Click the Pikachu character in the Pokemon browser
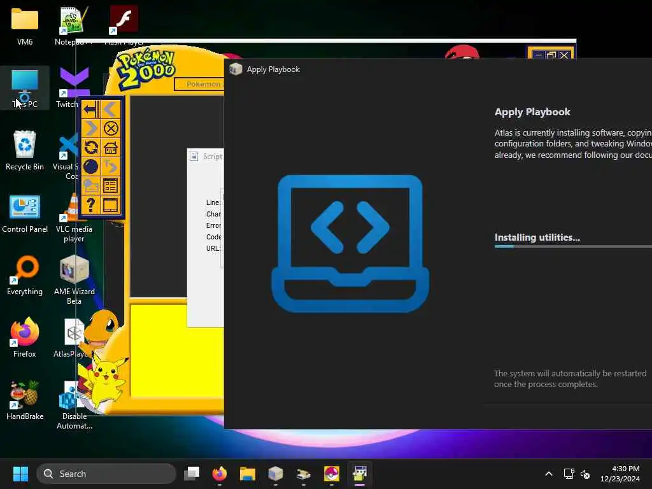652x489 pixels. pos(106,381)
